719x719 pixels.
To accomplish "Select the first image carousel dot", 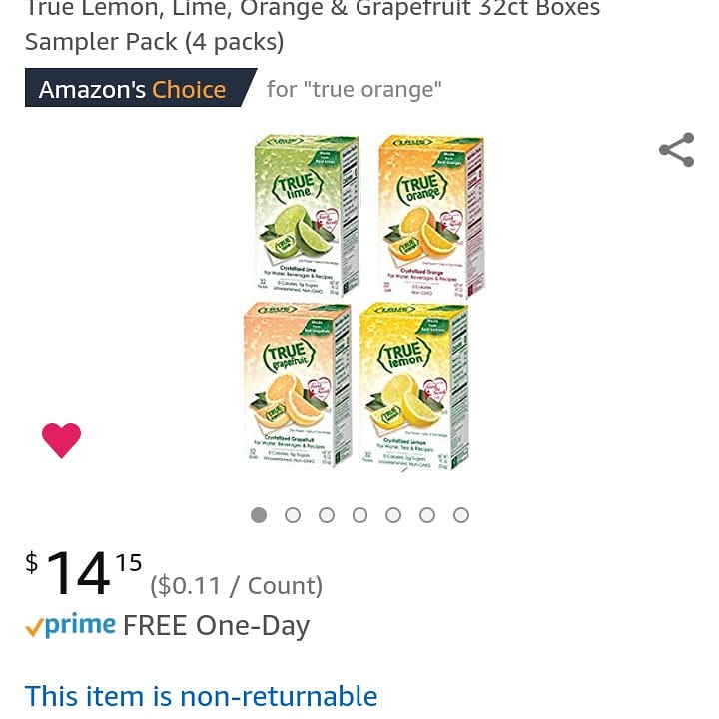I will (259, 515).
